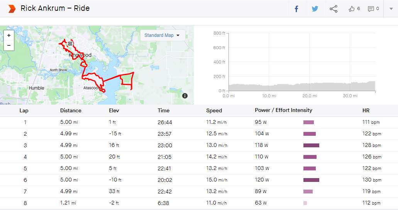This screenshot has width=398, height=210.
Task: Select lap 3 time 23:00
Action: pos(165,145)
